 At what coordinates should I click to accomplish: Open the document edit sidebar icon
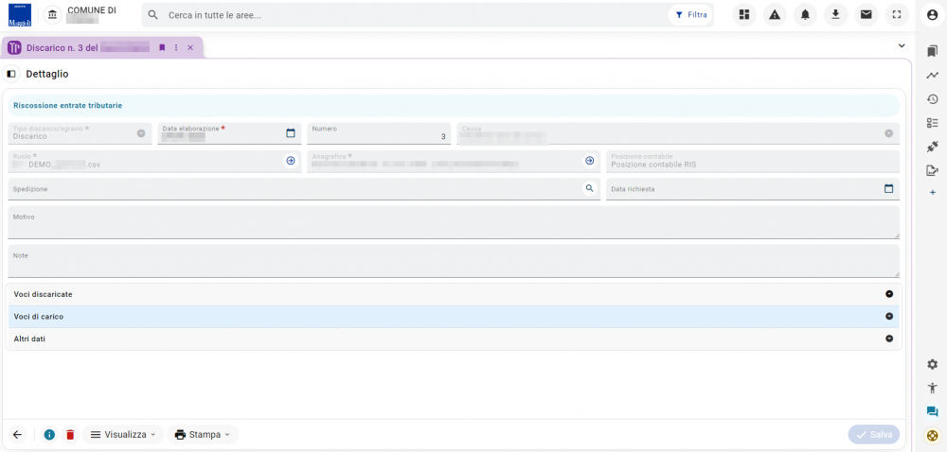933,170
